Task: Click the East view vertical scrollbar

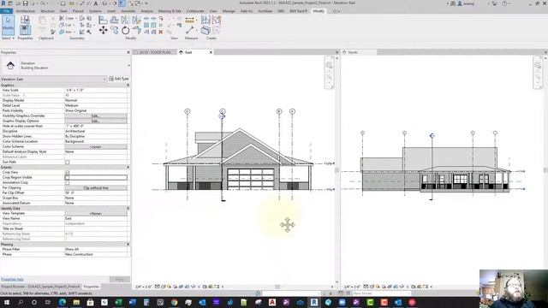Action: (337, 170)
